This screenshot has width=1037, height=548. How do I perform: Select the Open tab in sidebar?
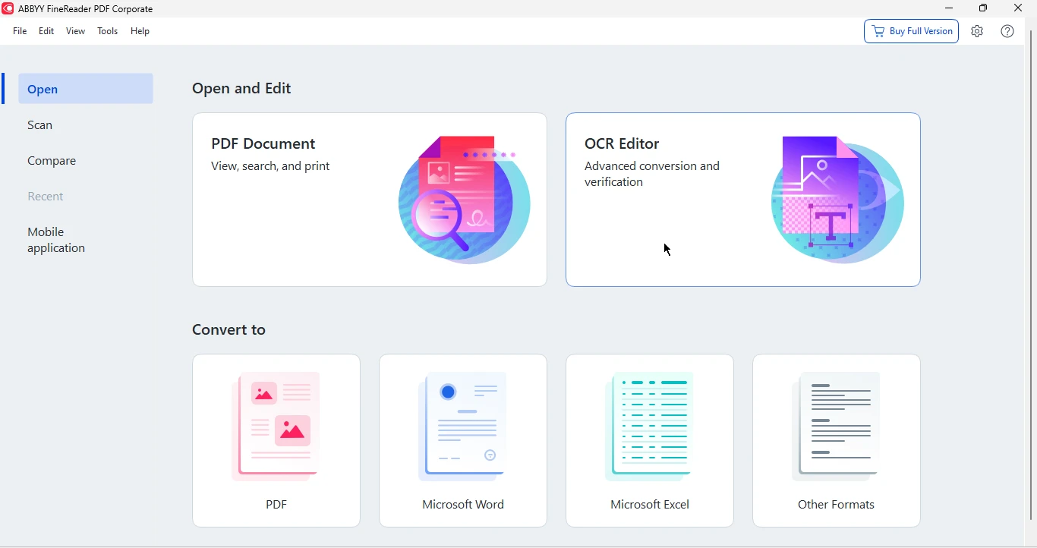(x=85, y=90)
